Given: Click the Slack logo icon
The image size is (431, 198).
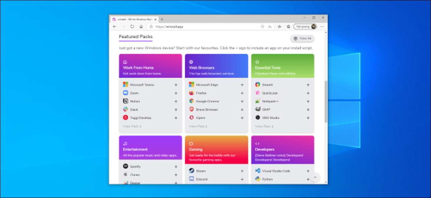Looking at the screenshot, I should pos(125,110).
